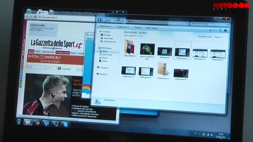Screen dimensions: 253x142
Task: Select Musik library in navigation pane
Action: pos(103,58)
